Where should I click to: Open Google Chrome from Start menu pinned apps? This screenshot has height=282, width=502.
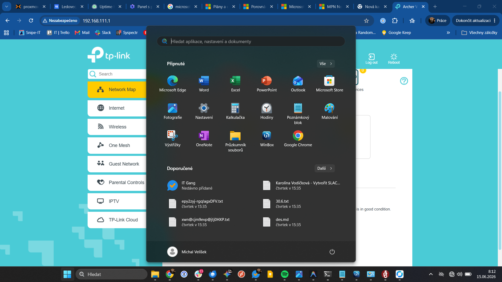tap(298, 139)
